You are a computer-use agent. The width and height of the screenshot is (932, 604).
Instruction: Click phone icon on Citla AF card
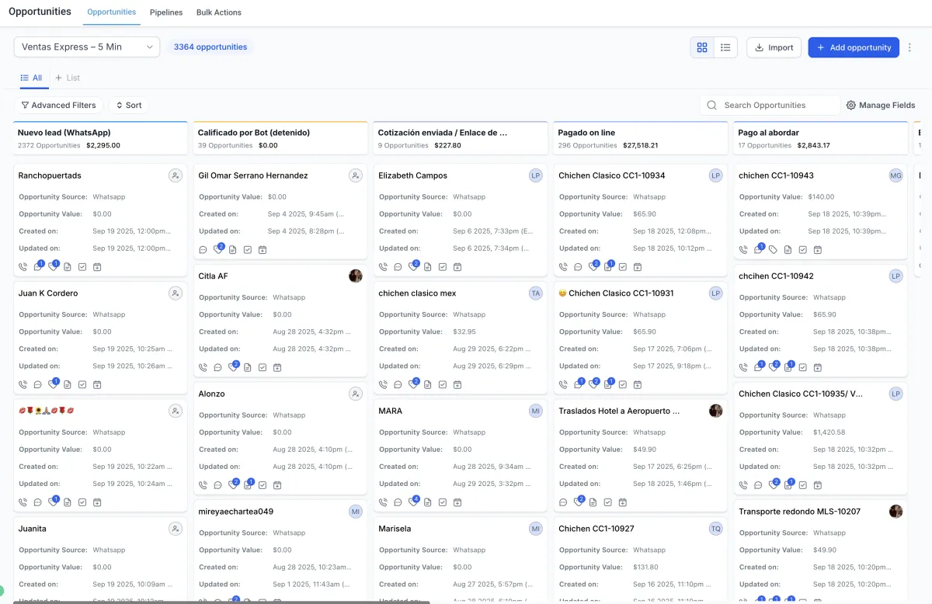coord(203,367)
